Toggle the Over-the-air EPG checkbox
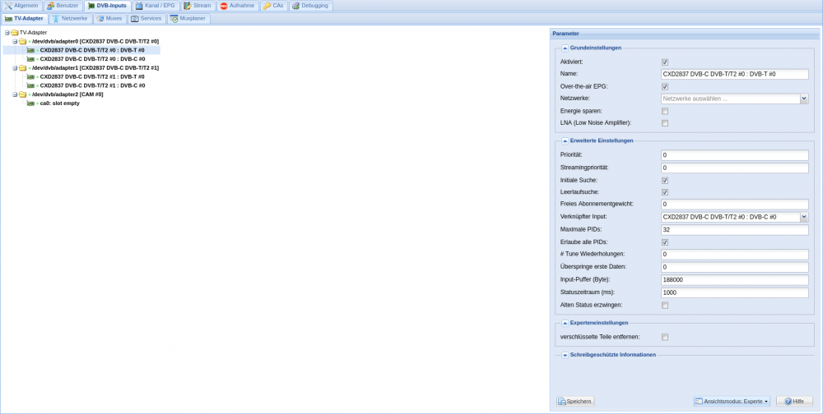Image resolution: width=823 pixels, height=414 pixels. [x=665, y=86]
